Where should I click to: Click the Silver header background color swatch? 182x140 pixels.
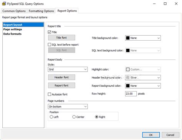click(128, 77)
